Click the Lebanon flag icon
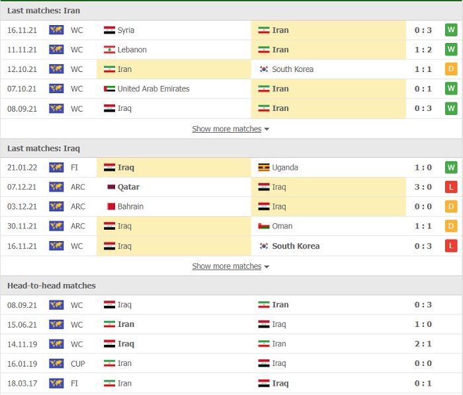Image resolution: width=463 pixels, height=395 pixels. tap(109, 50)
